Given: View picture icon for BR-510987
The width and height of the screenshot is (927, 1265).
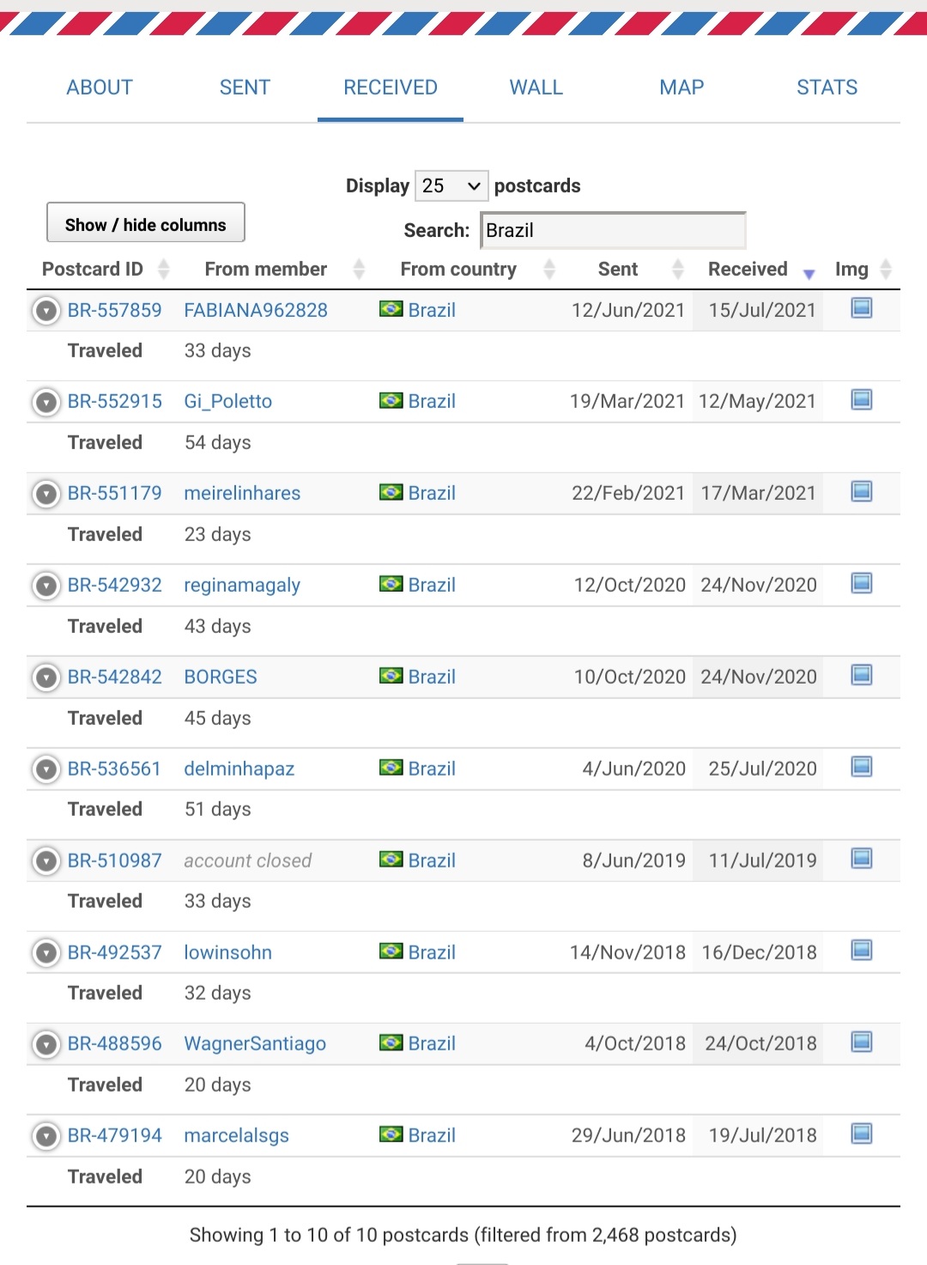Looking at the screenshot, I should coord(861,859).
